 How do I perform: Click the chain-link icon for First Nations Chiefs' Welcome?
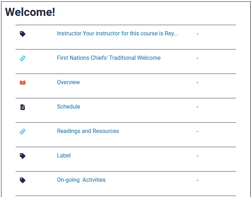point(23,58)
